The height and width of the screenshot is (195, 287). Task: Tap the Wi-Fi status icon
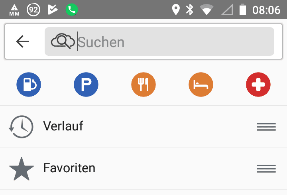pos(206,10)
